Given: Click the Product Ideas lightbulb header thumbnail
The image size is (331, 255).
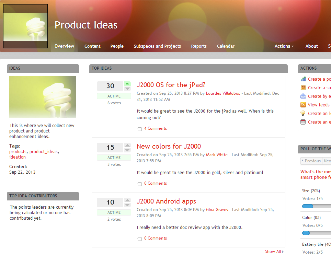Looking at the screenshot, I should click(x=25, y=26).
